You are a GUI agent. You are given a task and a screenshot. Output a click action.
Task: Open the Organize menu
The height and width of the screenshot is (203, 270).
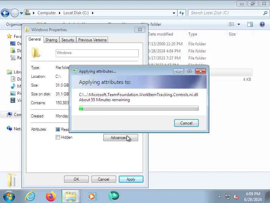point(14,24)
